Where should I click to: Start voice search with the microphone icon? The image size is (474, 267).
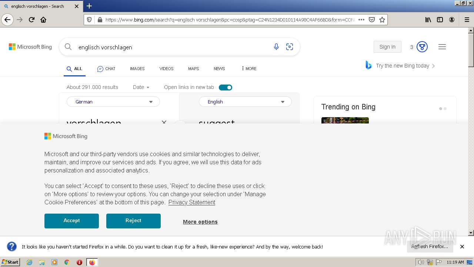(276, 47)
